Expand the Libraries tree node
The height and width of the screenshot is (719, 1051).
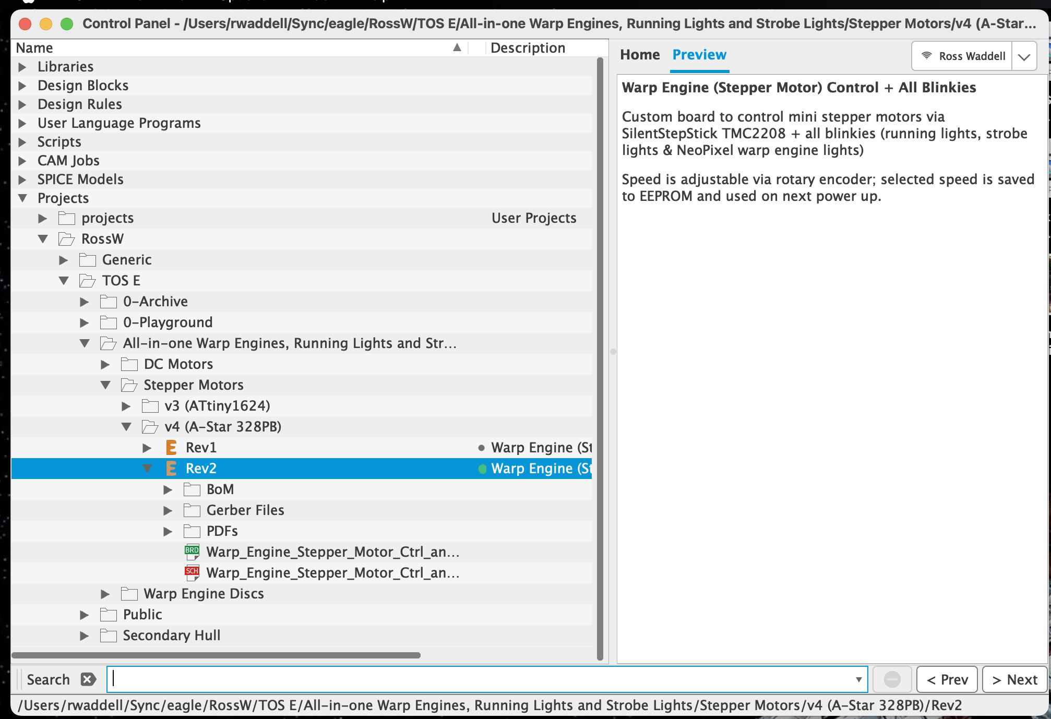22,67
